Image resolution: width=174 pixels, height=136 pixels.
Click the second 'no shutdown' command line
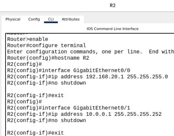point(47,120)
